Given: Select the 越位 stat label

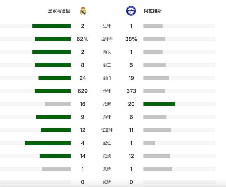Looking at the screenshot, I should pos(107,143).
